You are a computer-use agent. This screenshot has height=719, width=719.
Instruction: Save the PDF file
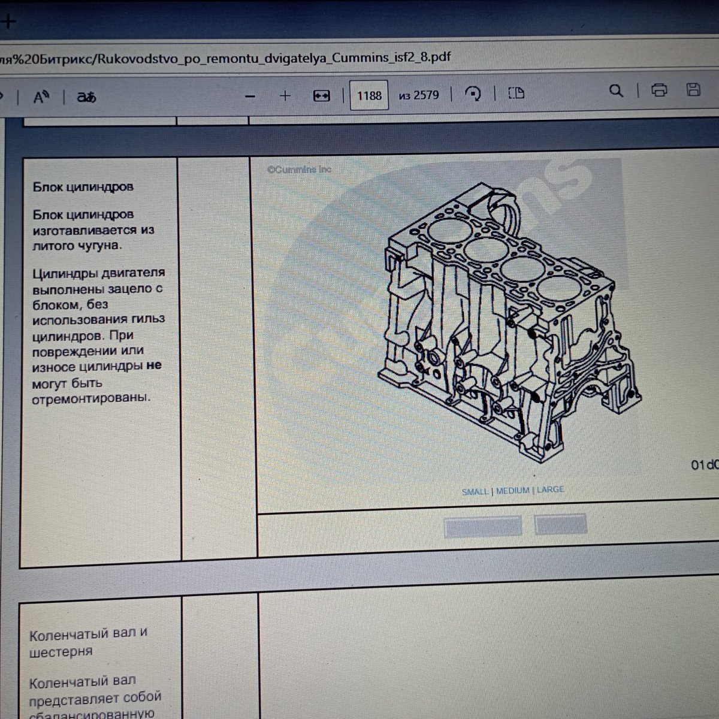[693, 90]
